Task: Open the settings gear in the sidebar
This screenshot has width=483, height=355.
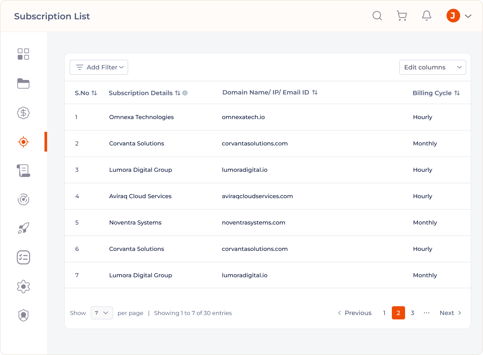Action: point(23,286)
